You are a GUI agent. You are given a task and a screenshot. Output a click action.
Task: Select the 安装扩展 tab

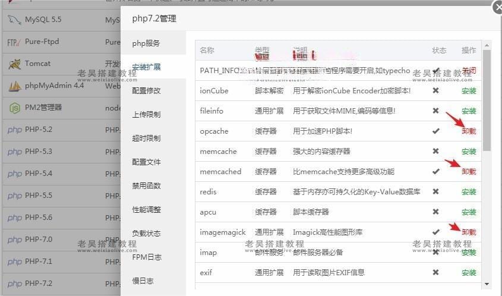click(153, 67)
